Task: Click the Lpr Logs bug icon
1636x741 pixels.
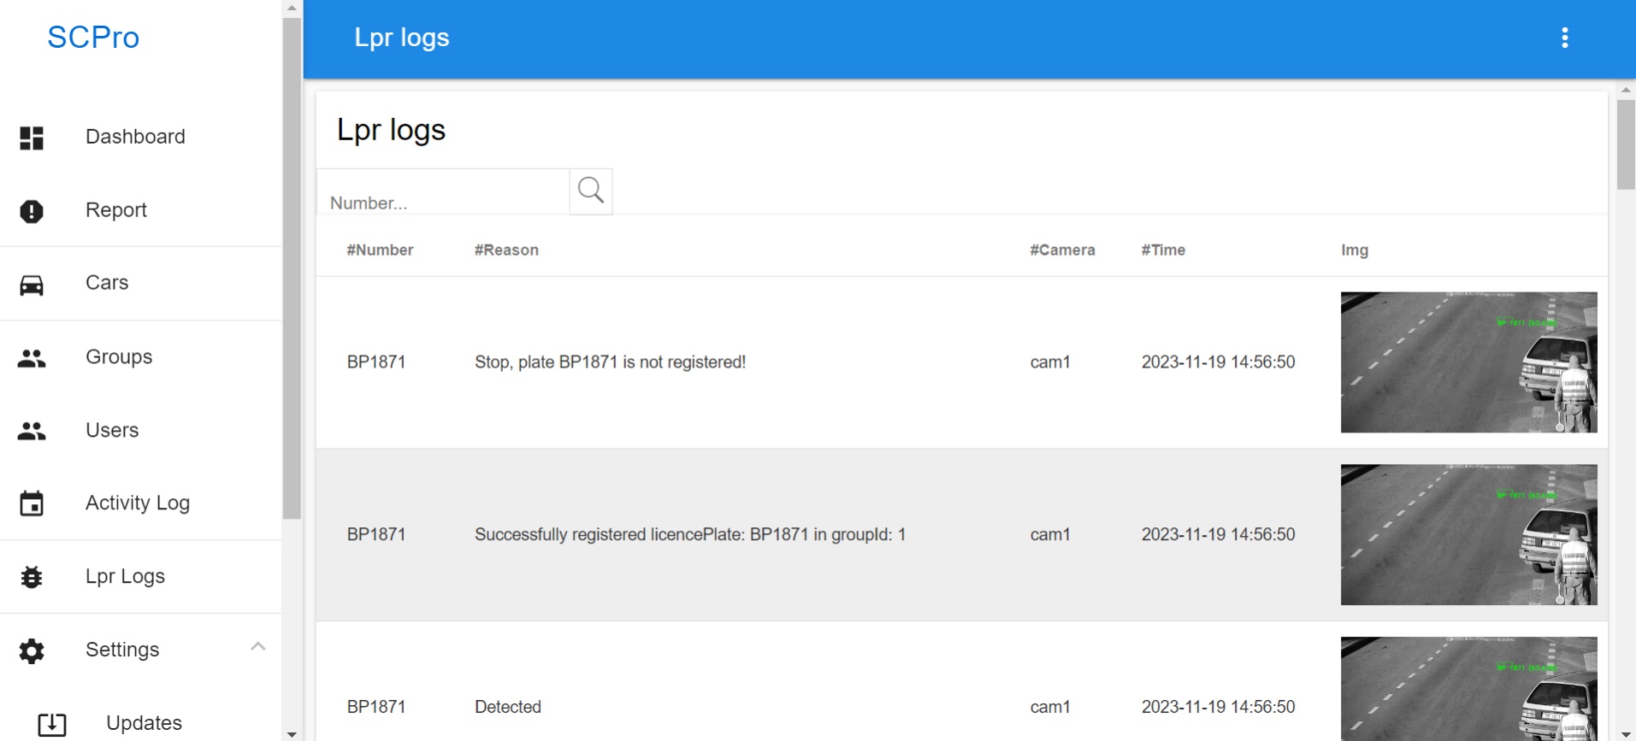Action: click(x=32, y=577)
